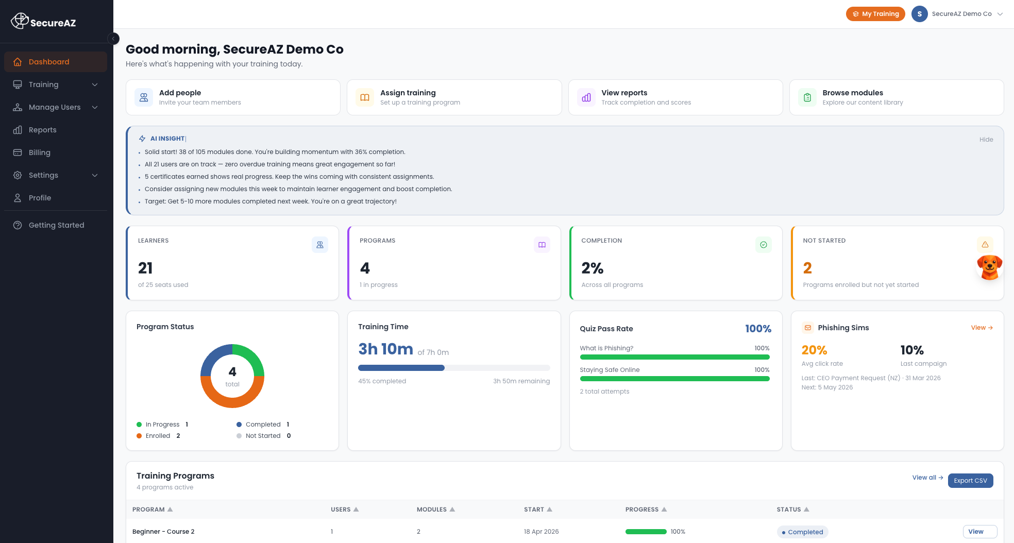The height and width of the screenshot is (543, 1014).
Task: Click the Programs card book icon
Action: [x=542, y=245]
